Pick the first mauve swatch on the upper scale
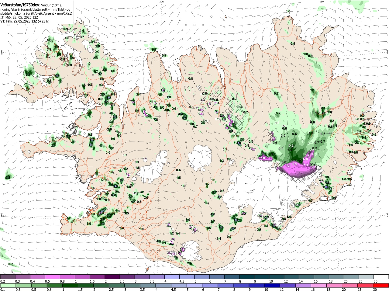Viewport: 389px width, 292px height. point(8,277)
